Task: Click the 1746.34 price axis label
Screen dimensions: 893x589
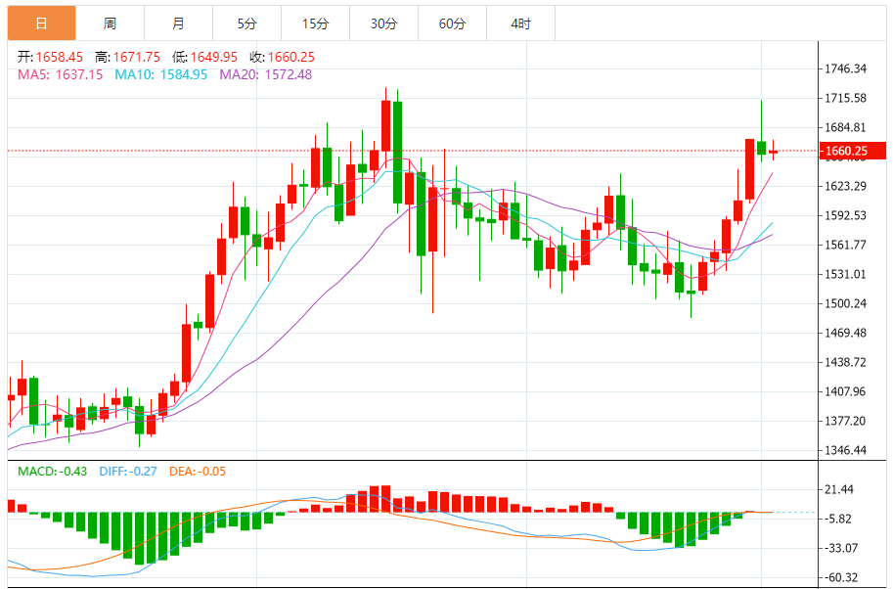Action: point(846,68)
